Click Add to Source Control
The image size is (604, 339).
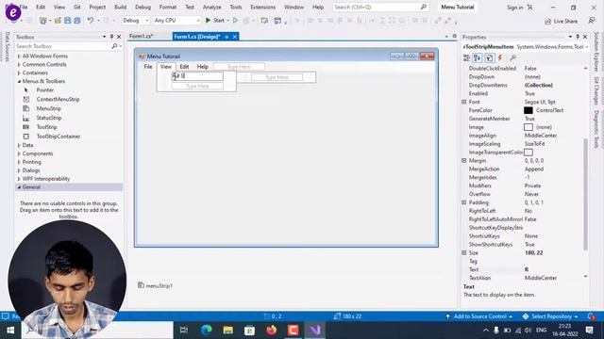(x=479, y=316)
